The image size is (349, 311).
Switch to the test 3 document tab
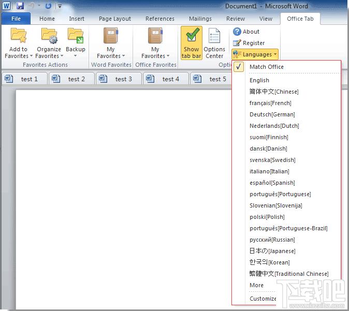pyautogui.click(x=119, y=79)
